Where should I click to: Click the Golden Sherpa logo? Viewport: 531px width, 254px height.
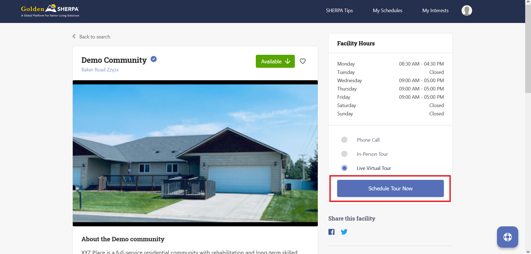pos(50,11)
